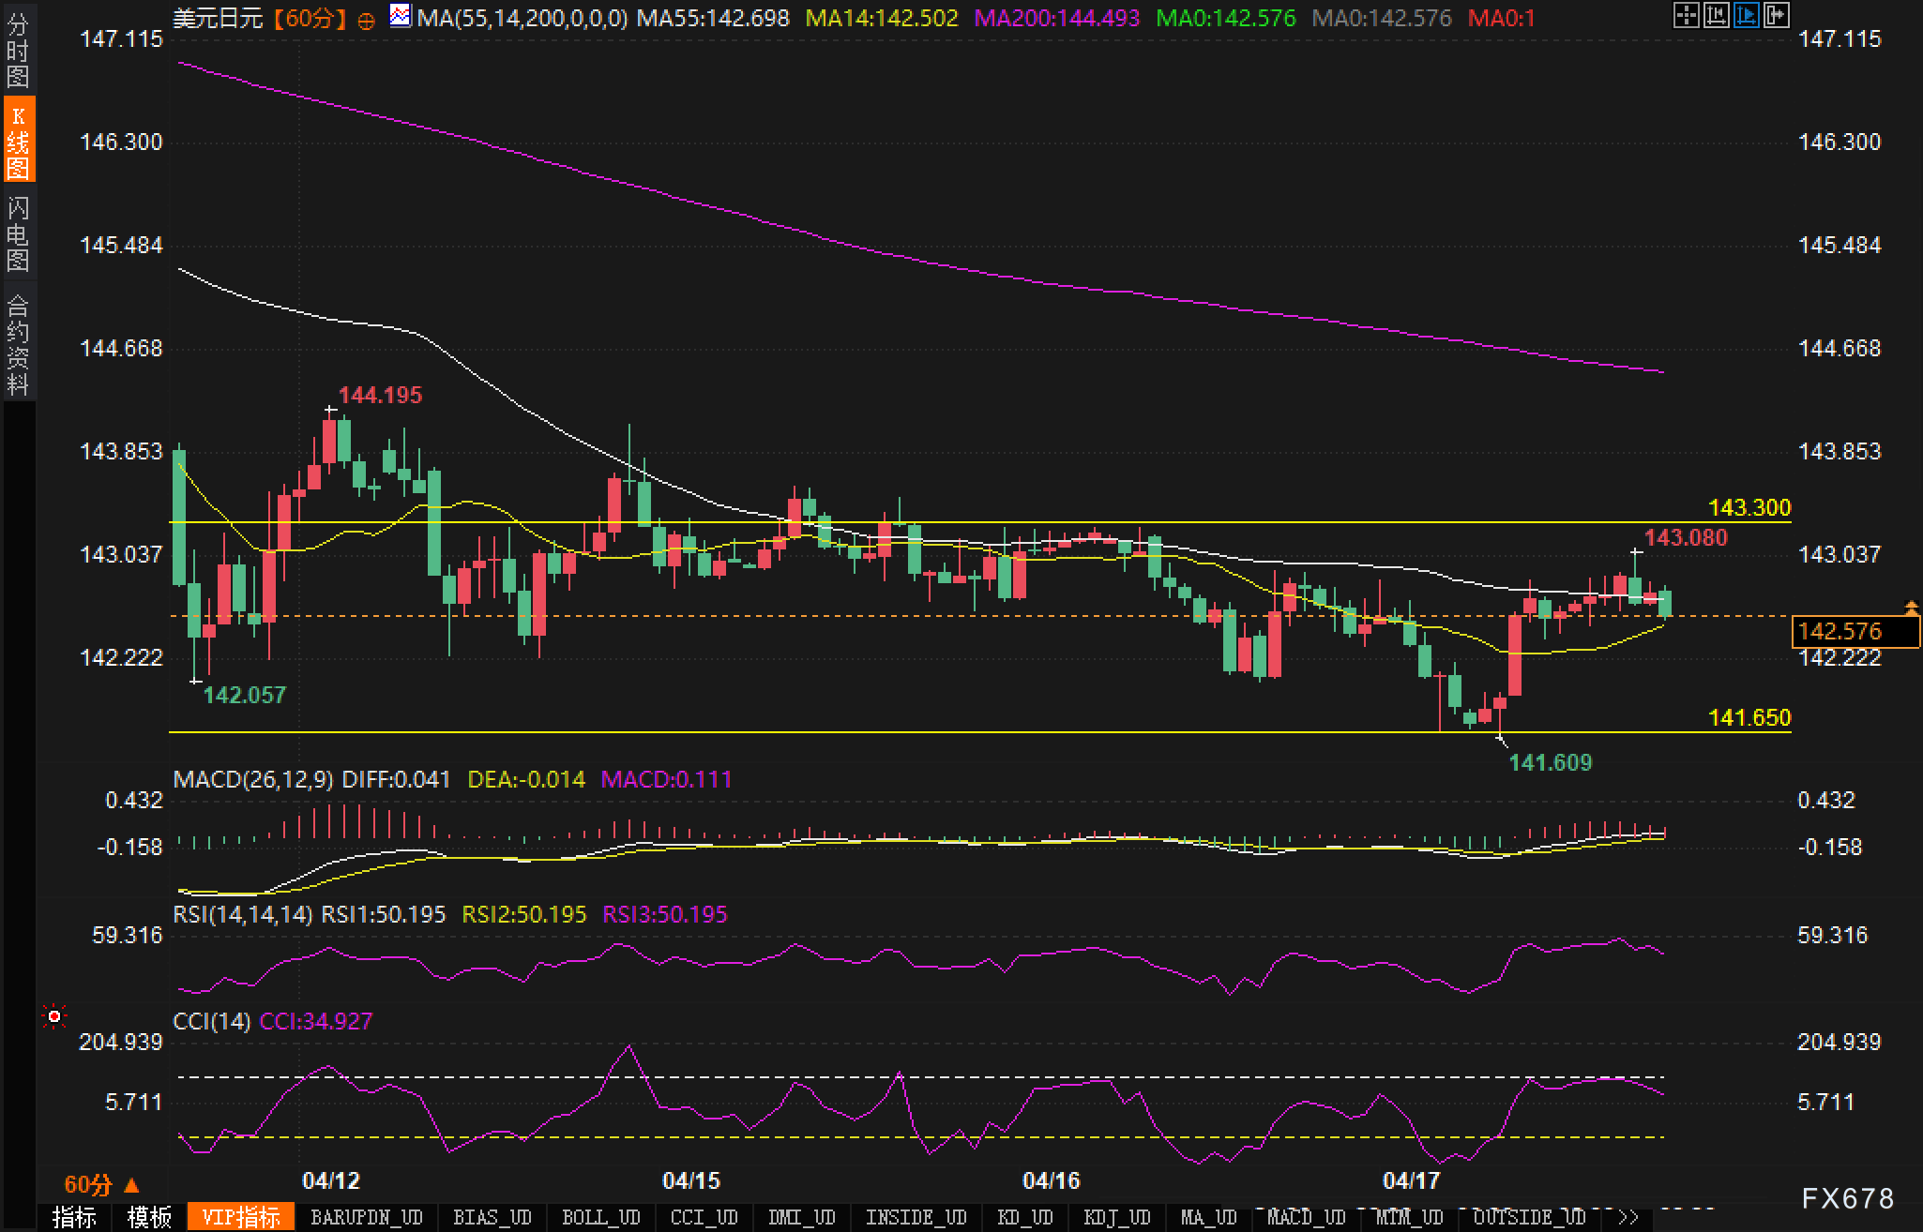Click the arrow-out-of-box icon at top right
The image size is (1923, 1232).
coord(1776,15)
